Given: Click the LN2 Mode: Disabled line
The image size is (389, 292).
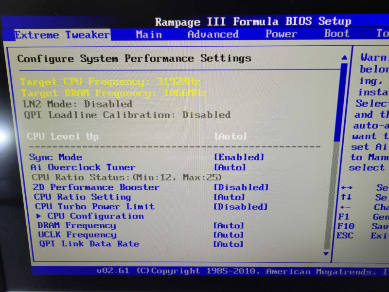Looking at the screenshot, I should coord(78,104).
